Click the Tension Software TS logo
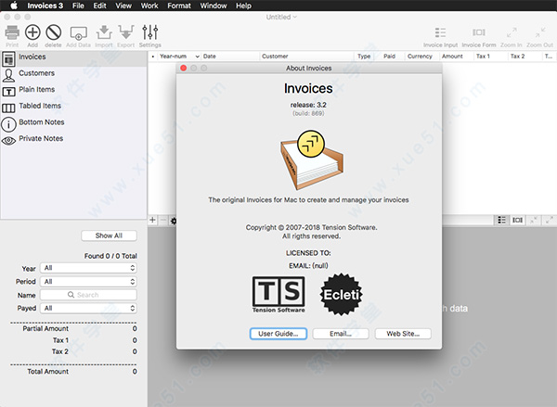The image size is (557, 407). pyautogui.click(x=278, y=294)
